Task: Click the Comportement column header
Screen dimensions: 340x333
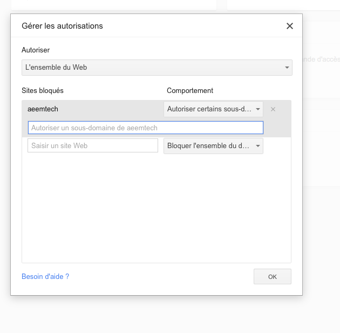Action: coord(190,90)
